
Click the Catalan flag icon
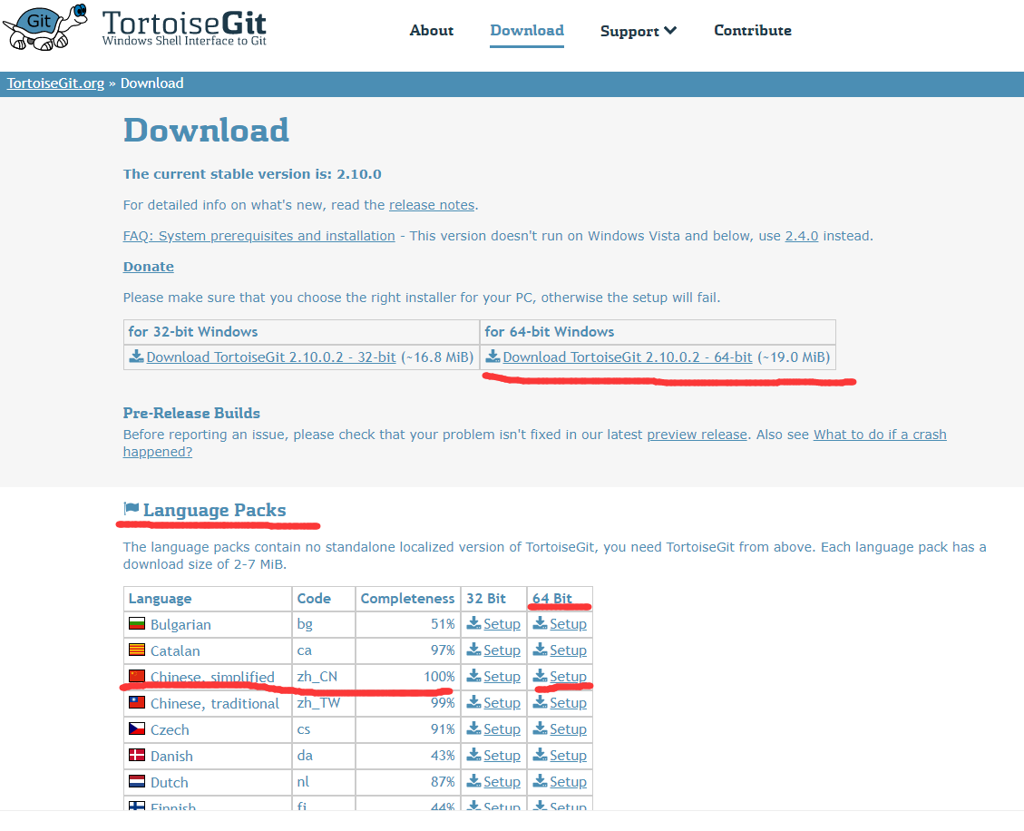(136, 650)
